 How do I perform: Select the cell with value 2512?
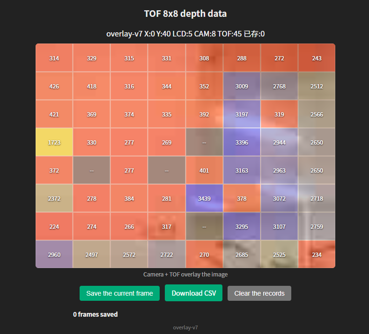pos(317,86)
